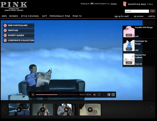The width and height of the screenshot is (157, 121).
Task: Click the play button in video player
Action: tap(33, 94)
